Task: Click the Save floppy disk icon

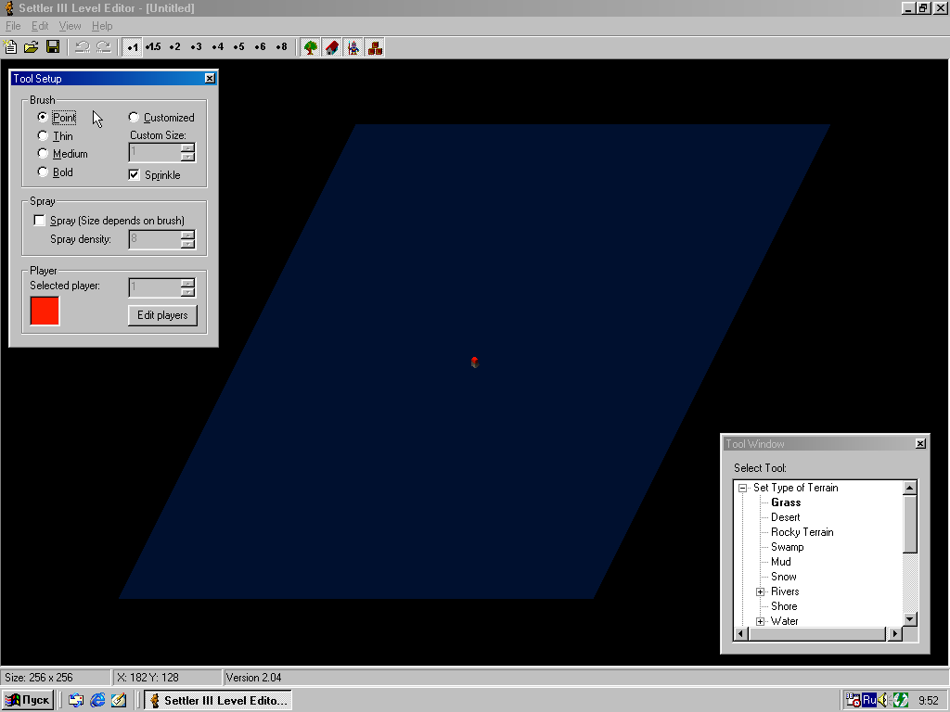Action: click(x=53, y=47)
